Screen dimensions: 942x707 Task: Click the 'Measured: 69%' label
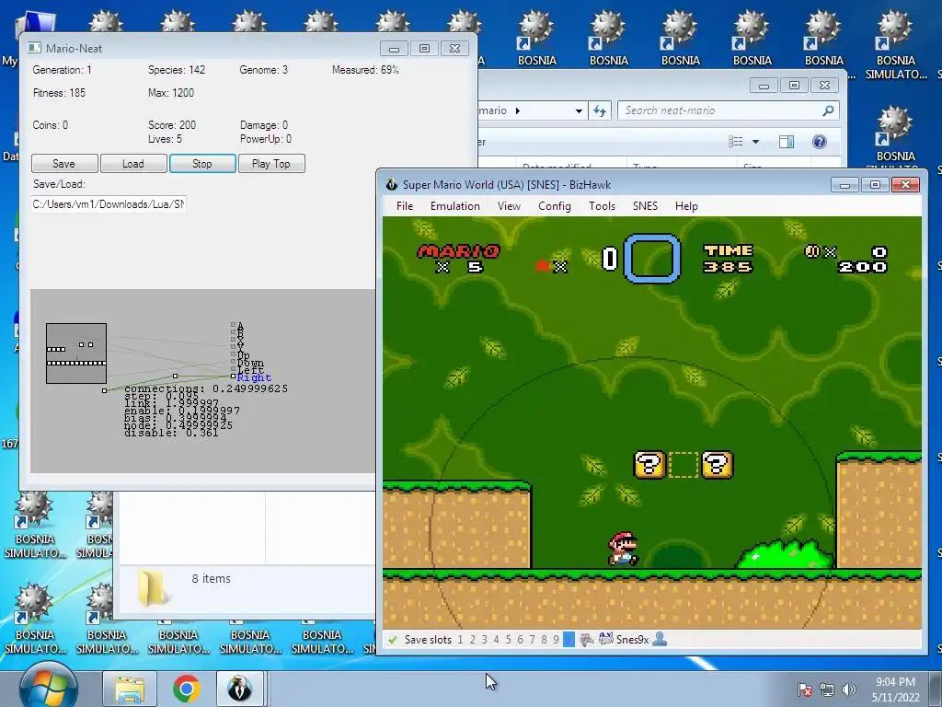pyautogui.click(x=365, y=70)
